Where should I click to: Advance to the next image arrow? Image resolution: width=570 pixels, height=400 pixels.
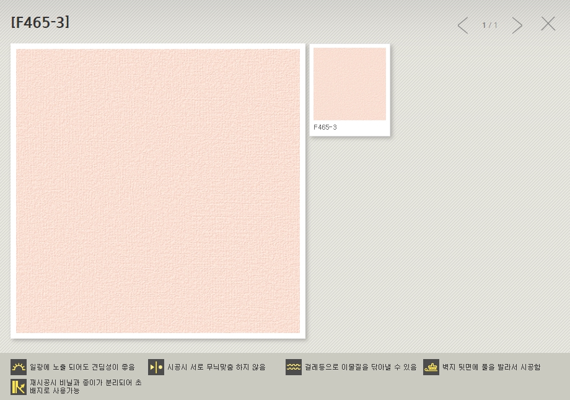[x=517, y=25]
